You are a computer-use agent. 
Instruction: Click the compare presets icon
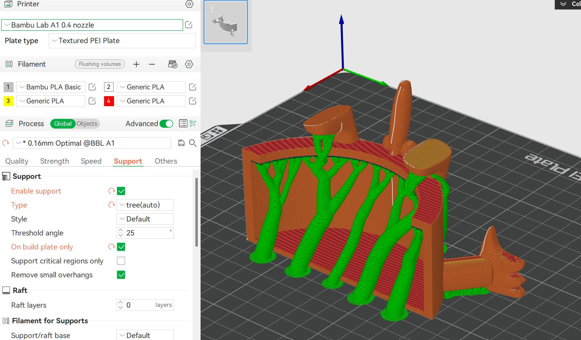click(x=193, y=124)
